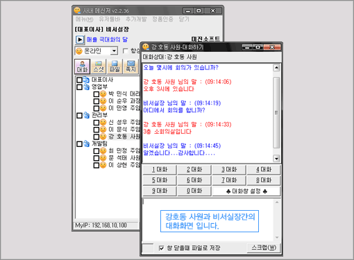
Task: Open the 대화 chat toolbar icon
Action: pyautogui.click(x=82, y=67)
